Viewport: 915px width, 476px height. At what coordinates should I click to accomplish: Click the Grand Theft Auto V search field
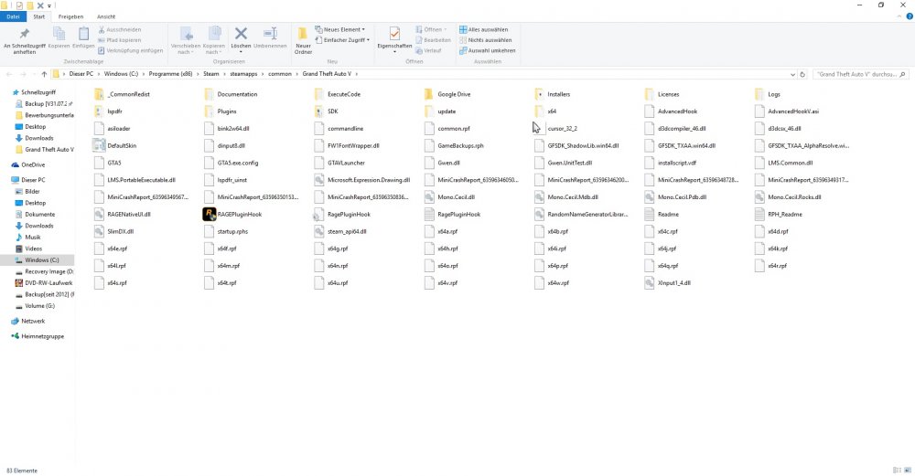[x=859, y=75]
